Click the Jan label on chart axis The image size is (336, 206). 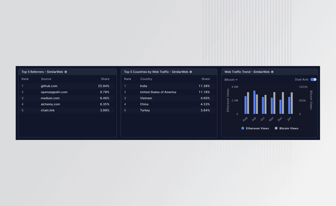[289, 119]
